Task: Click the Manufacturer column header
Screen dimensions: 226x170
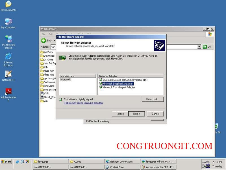Action: pos(77,76)
